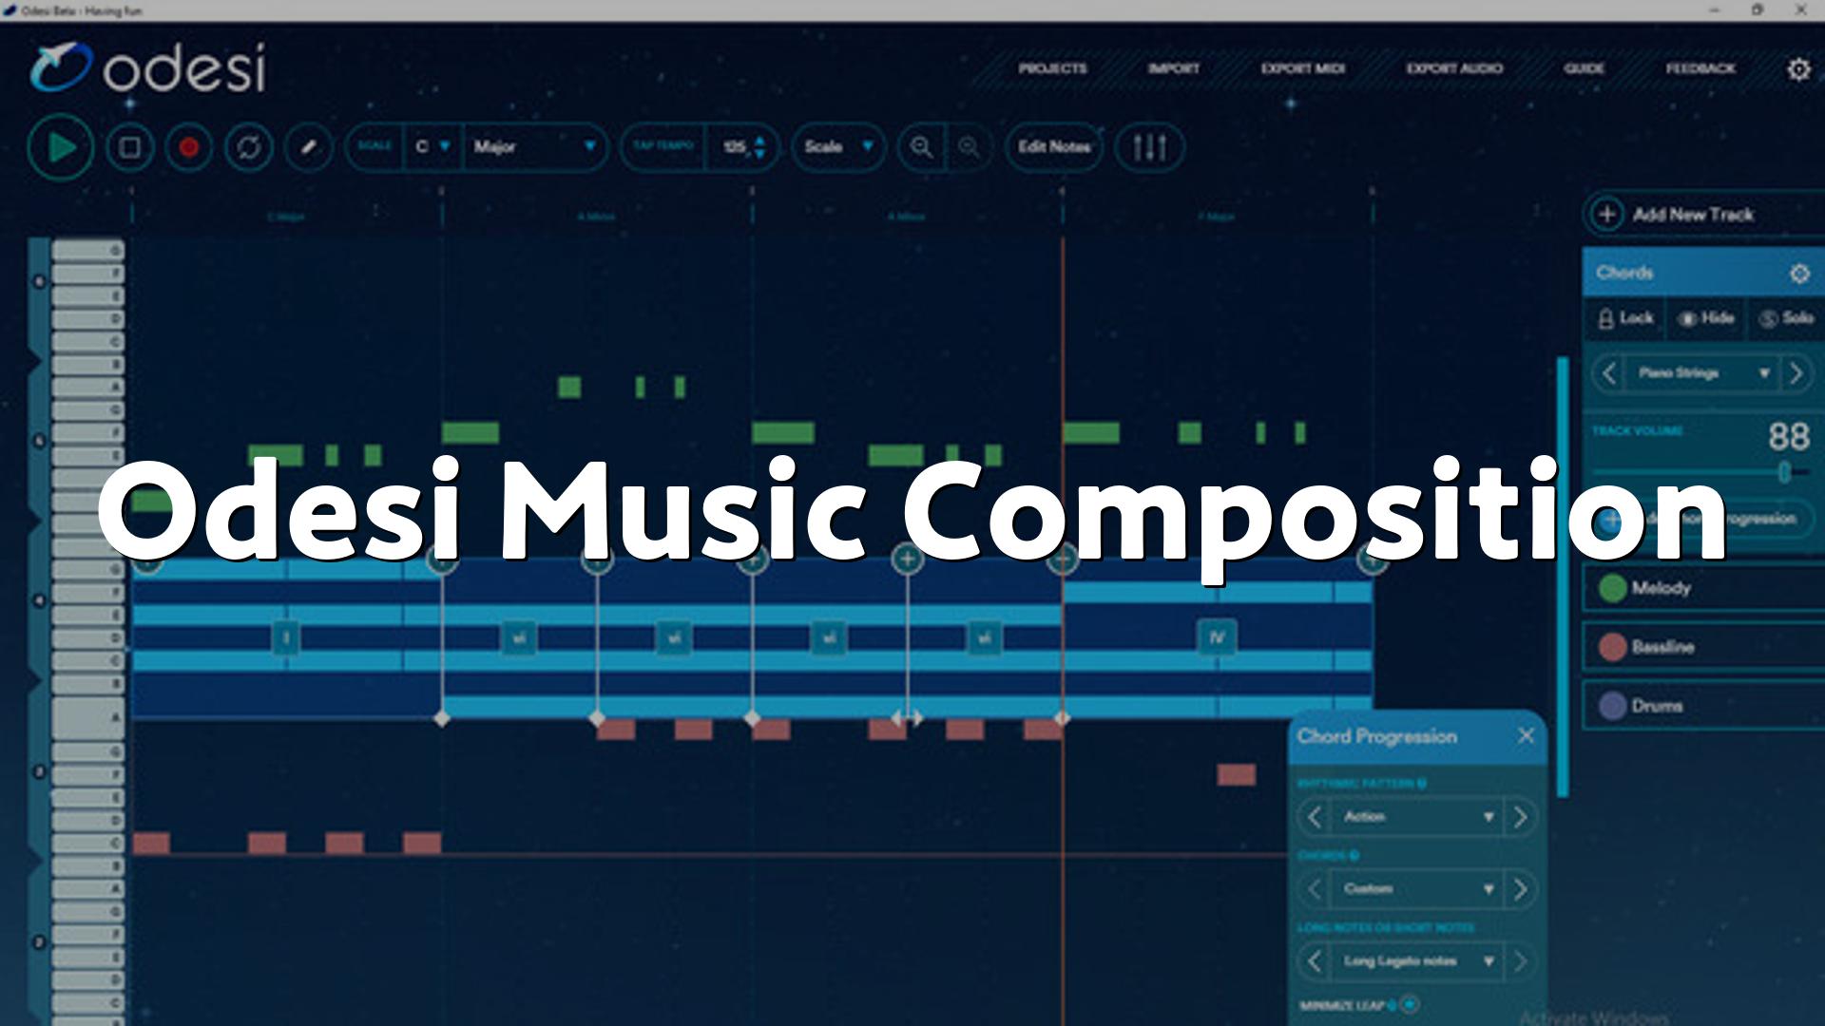Select previous instrument before Piano Strings
The image size is (1825, 1026).
click(x=1608, y=373)
